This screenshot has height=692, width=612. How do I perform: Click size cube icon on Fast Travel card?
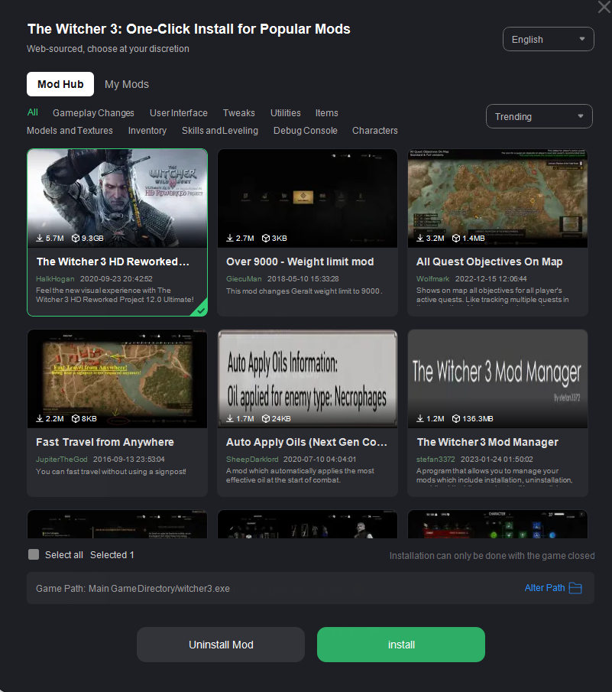[x=76, y=418]
